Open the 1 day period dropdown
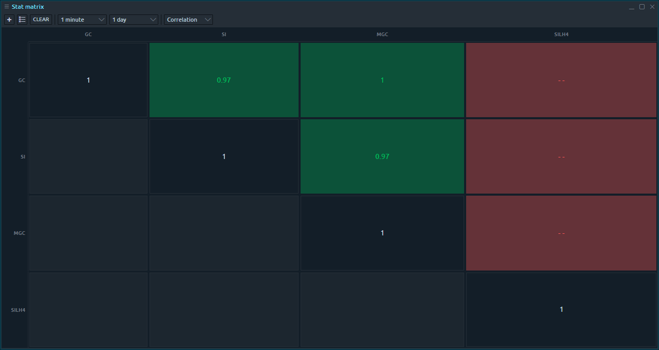 133,19
